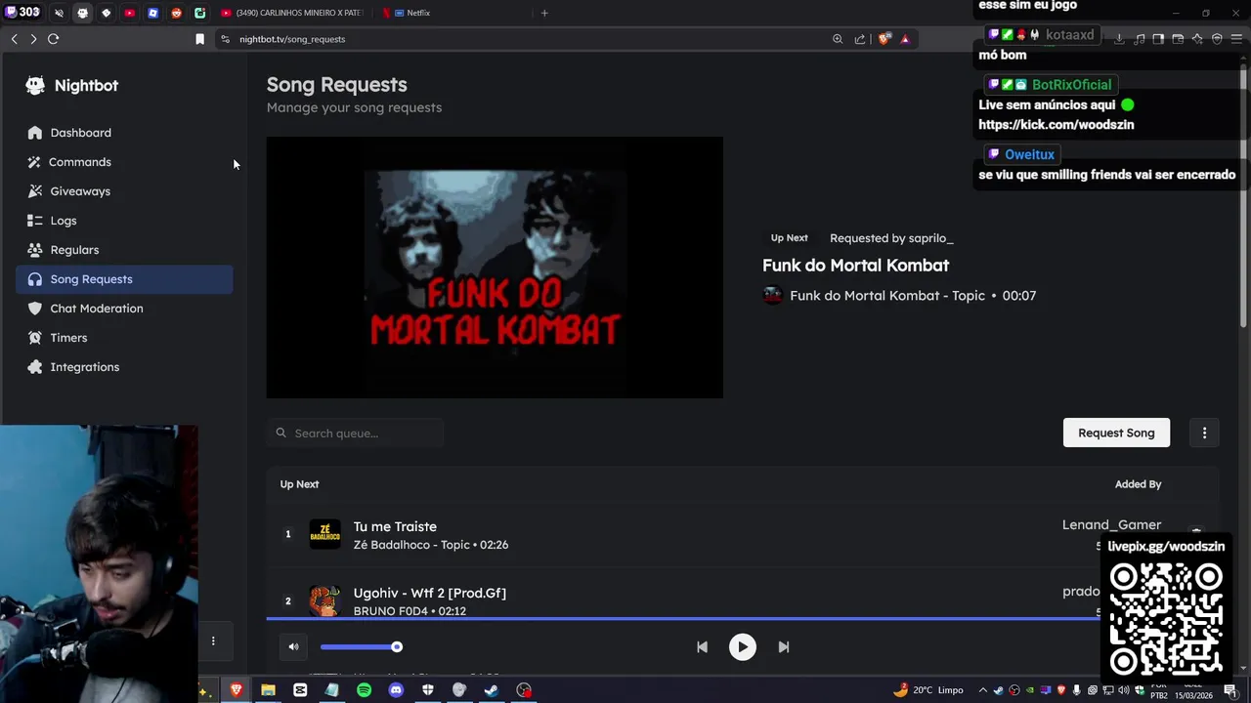
Task: Open Brave from the taskbar
Action: pyautogui.click(x=236, y=690)
